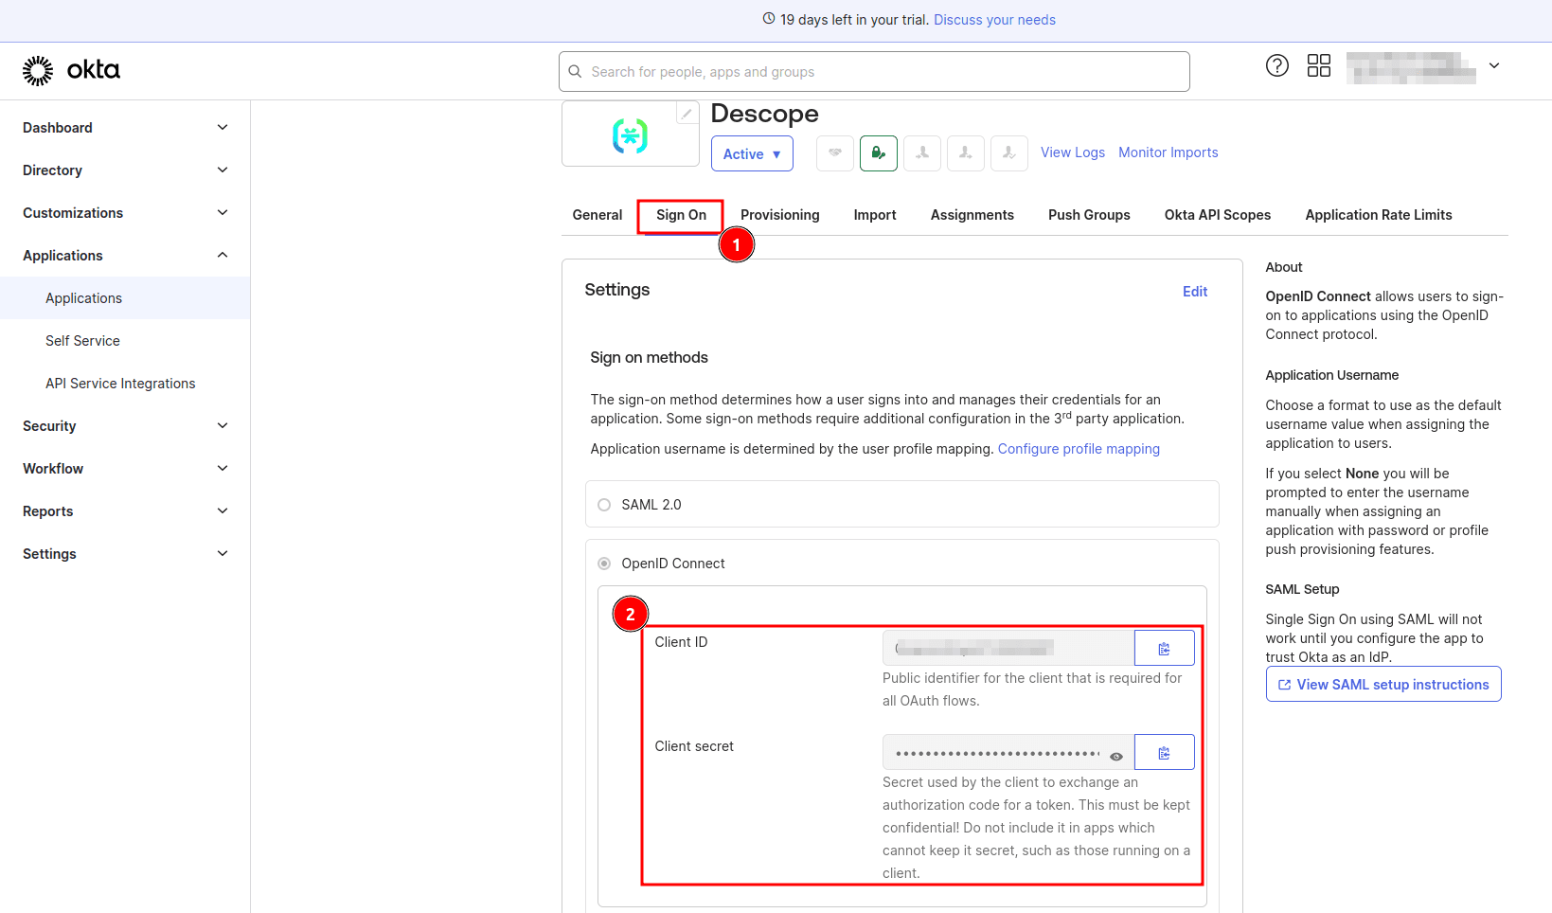This screenshot has height=913, width=1552.
Task: Select the OpenID Connect radio button
Action: 604,564
